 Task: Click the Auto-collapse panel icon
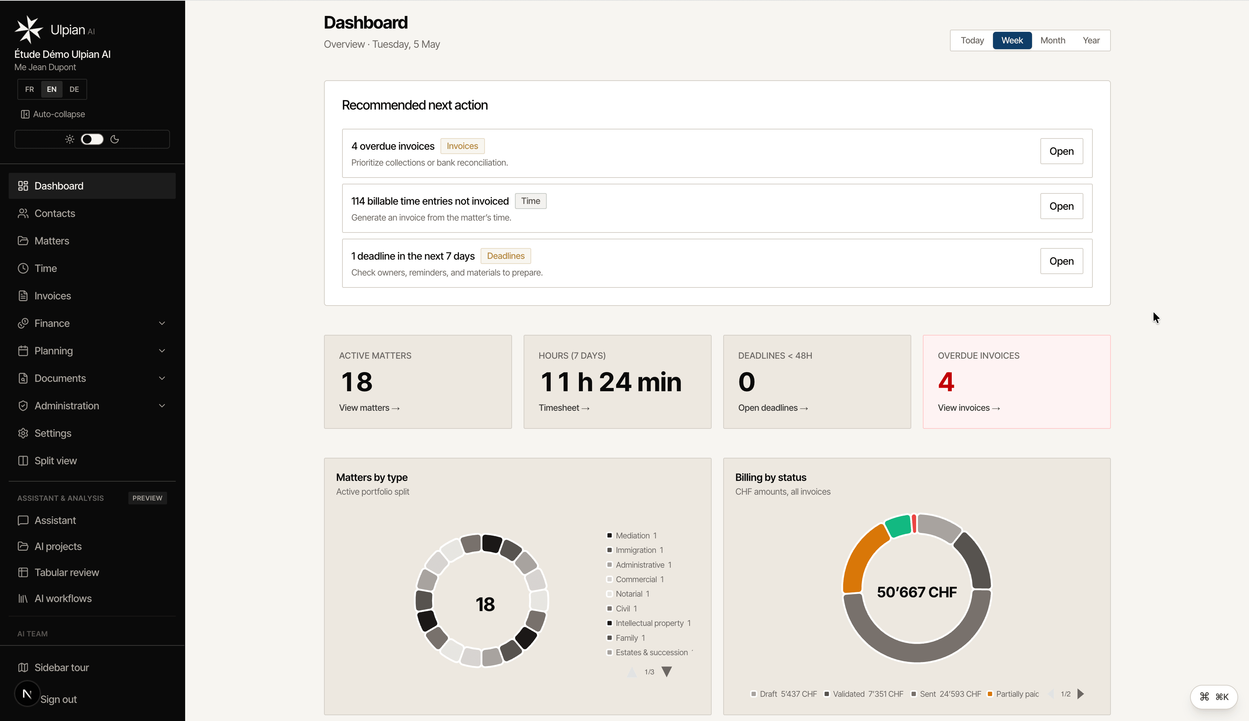pos(25,114)
